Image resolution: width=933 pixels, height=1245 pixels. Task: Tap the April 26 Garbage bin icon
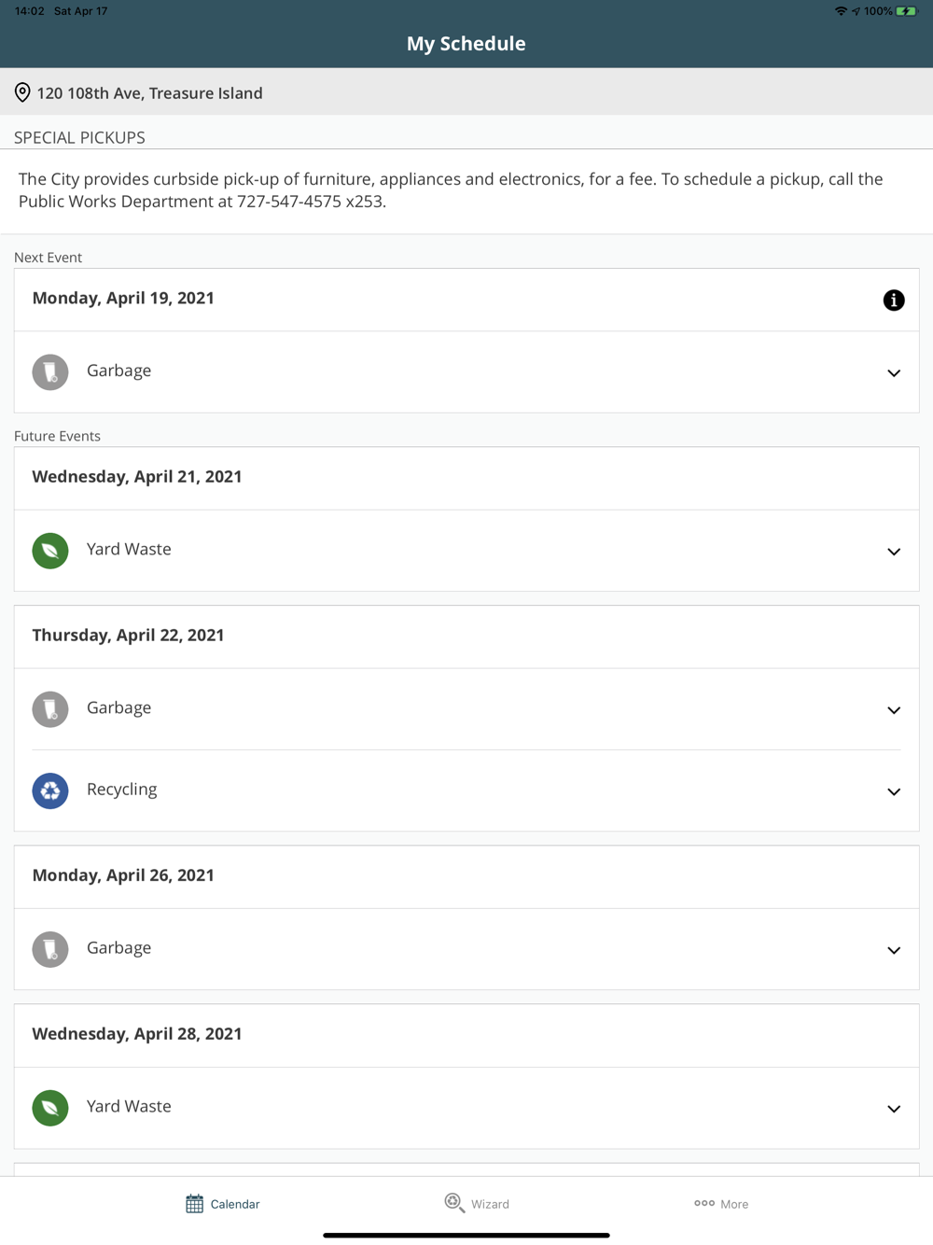[50, 949]
